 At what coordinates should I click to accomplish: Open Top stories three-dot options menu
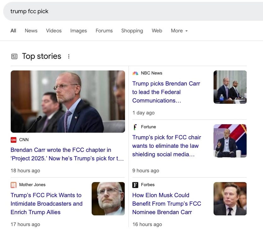point(69,57)
